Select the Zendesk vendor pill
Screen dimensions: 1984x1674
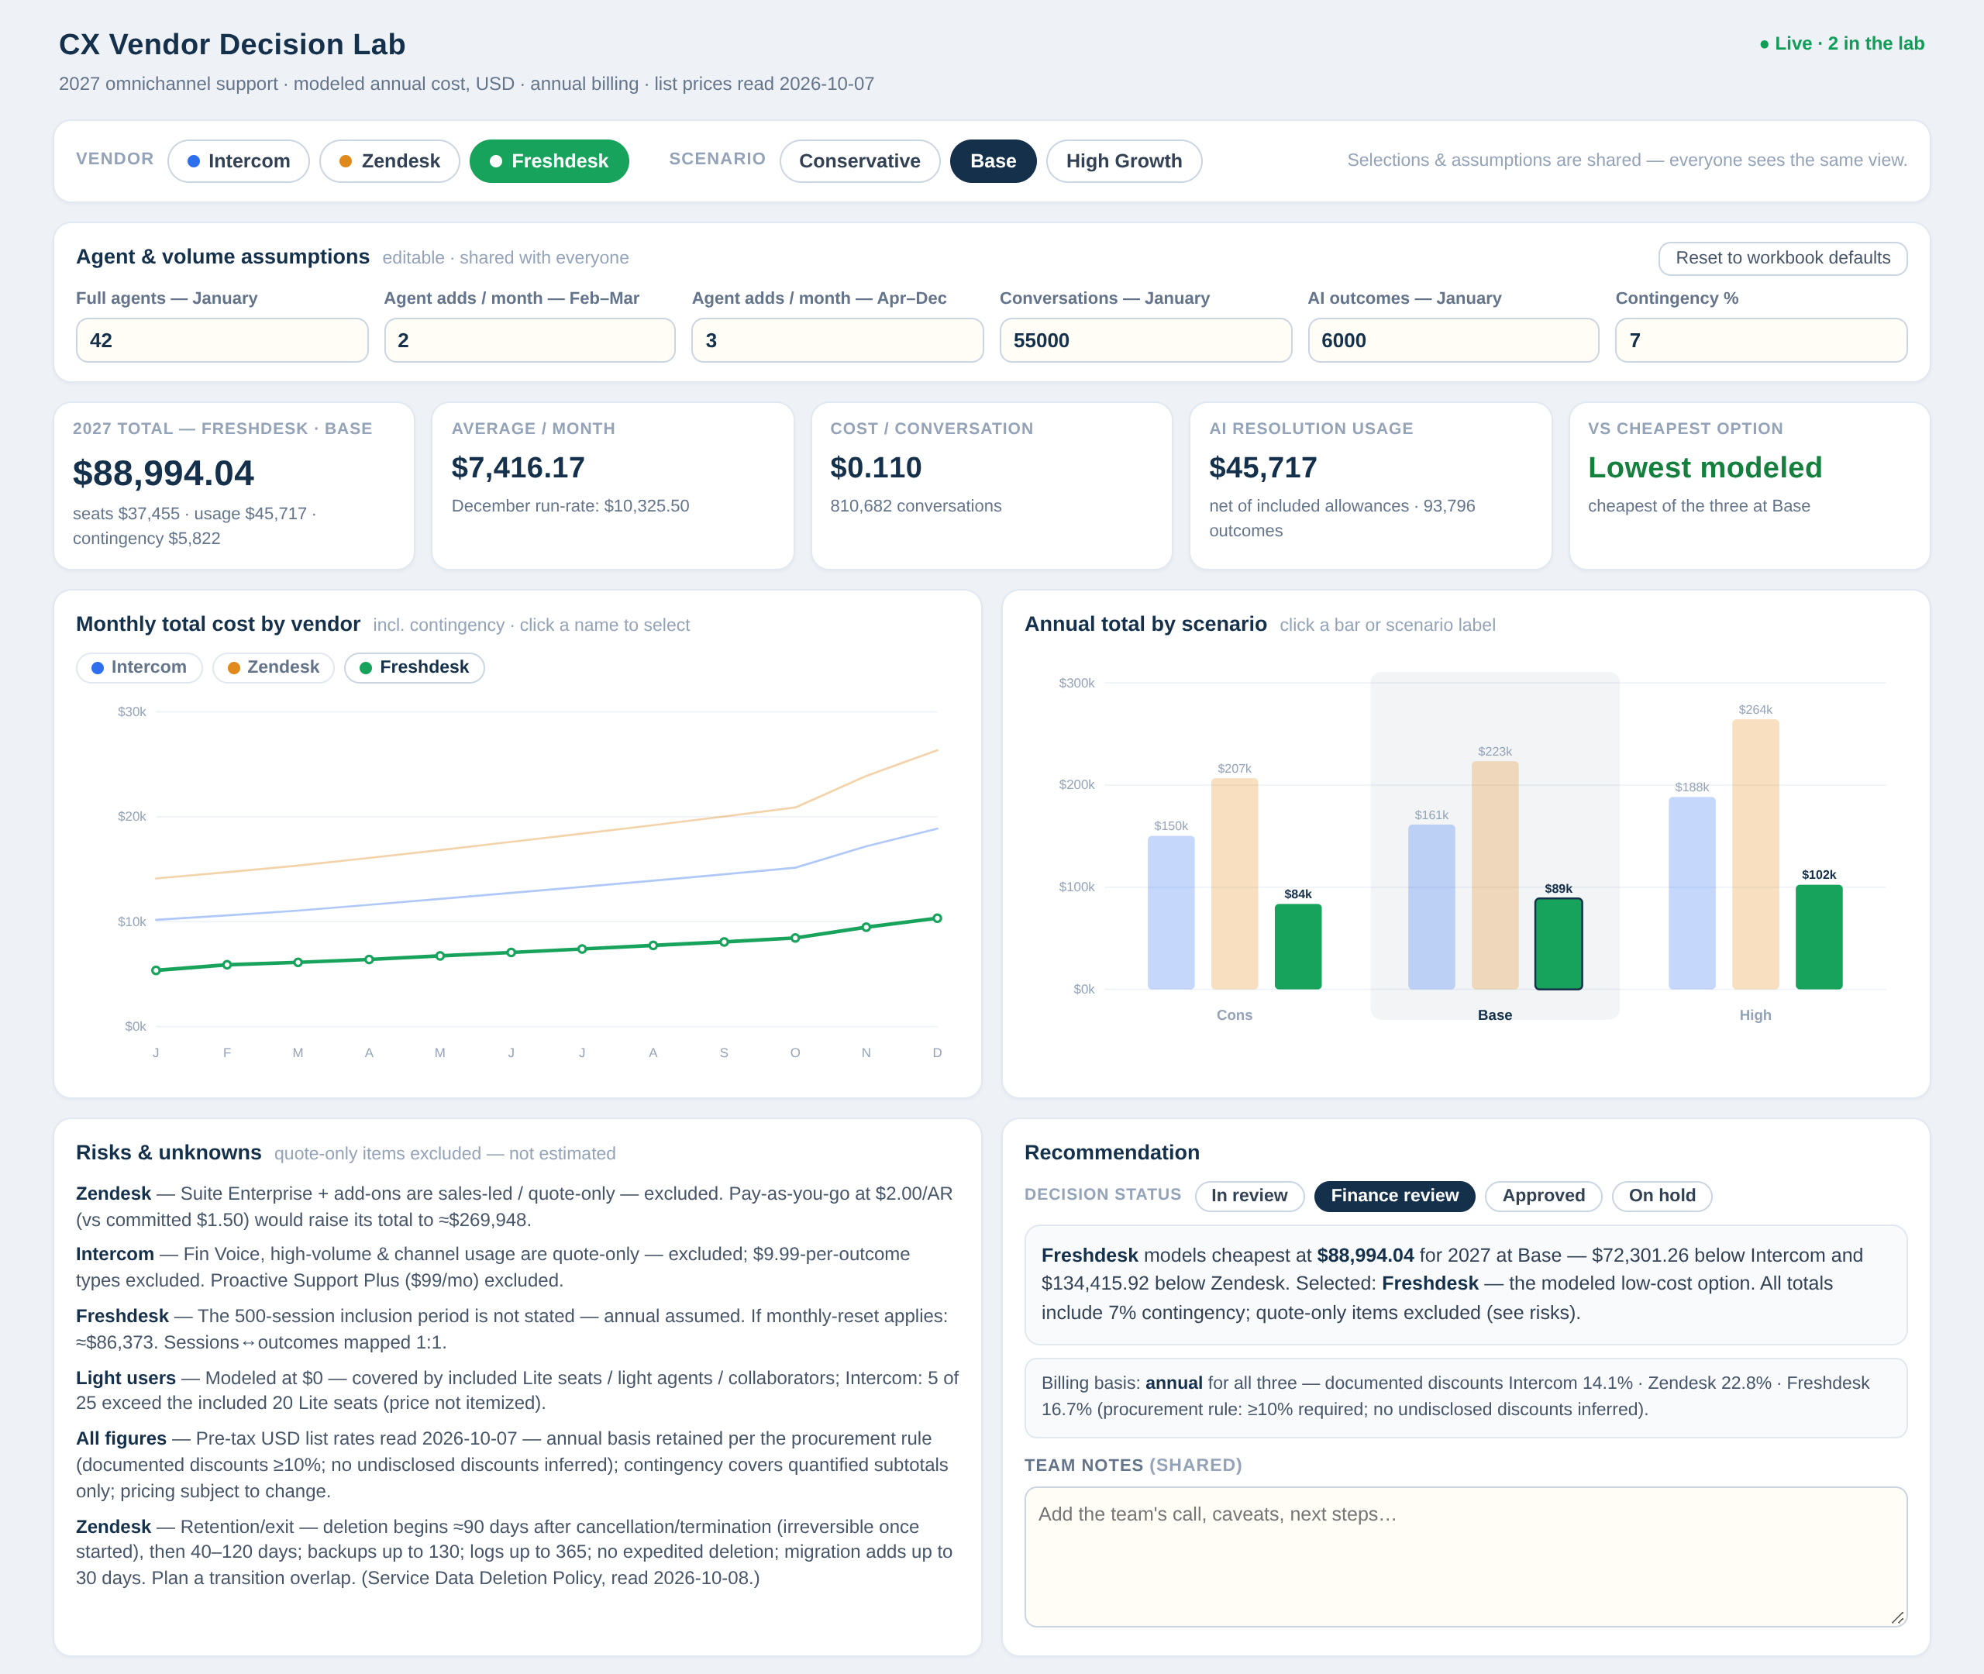coord(389,161)
